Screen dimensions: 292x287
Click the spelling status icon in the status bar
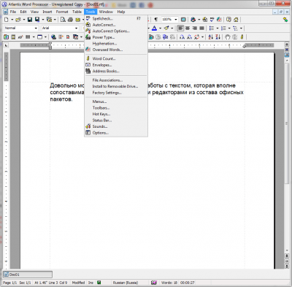153,283
